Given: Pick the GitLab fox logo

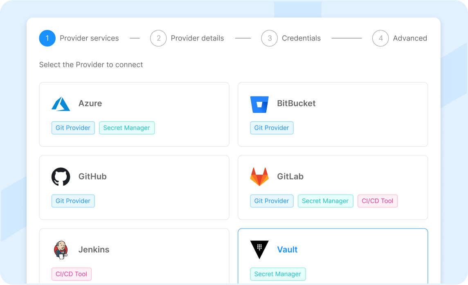Looking at the screenshot, I should click(259, 177).
